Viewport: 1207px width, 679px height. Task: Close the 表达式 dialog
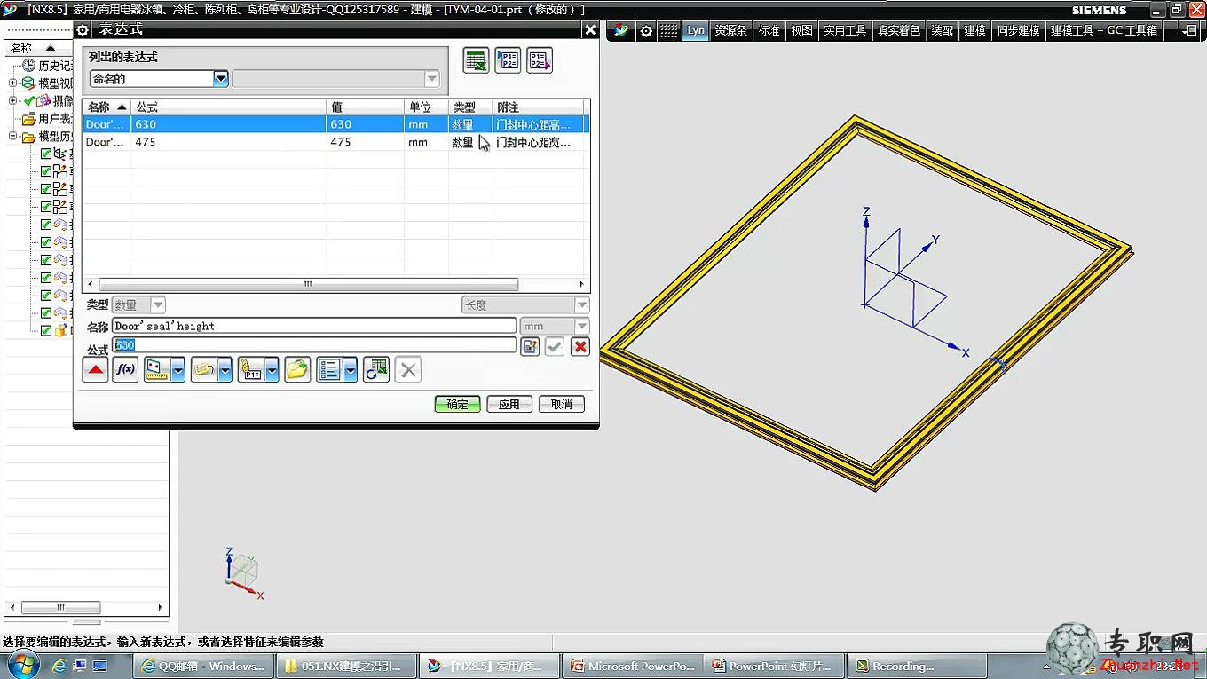click(590, 29)
